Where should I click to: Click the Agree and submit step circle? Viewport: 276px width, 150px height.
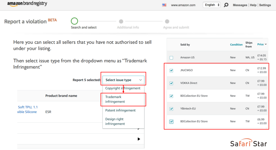[x=167, y=22]
